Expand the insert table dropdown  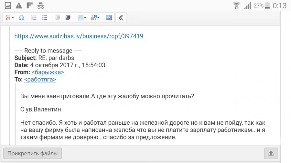tap(82, 18)
